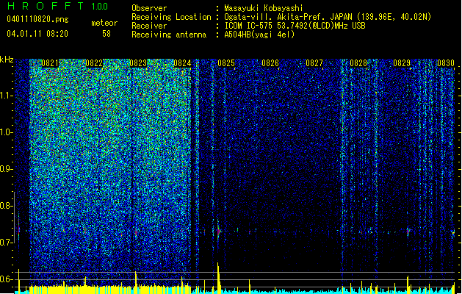The image size is (462, 294).
Task: Click the 1.0 kHz axis label
Action: pos(7,132)
